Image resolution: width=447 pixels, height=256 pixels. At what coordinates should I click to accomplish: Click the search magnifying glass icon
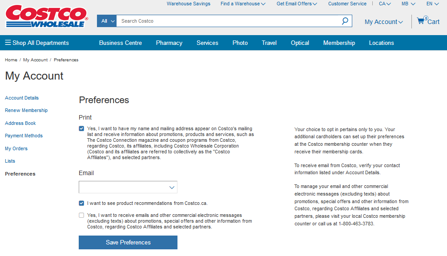pos(345,21)
